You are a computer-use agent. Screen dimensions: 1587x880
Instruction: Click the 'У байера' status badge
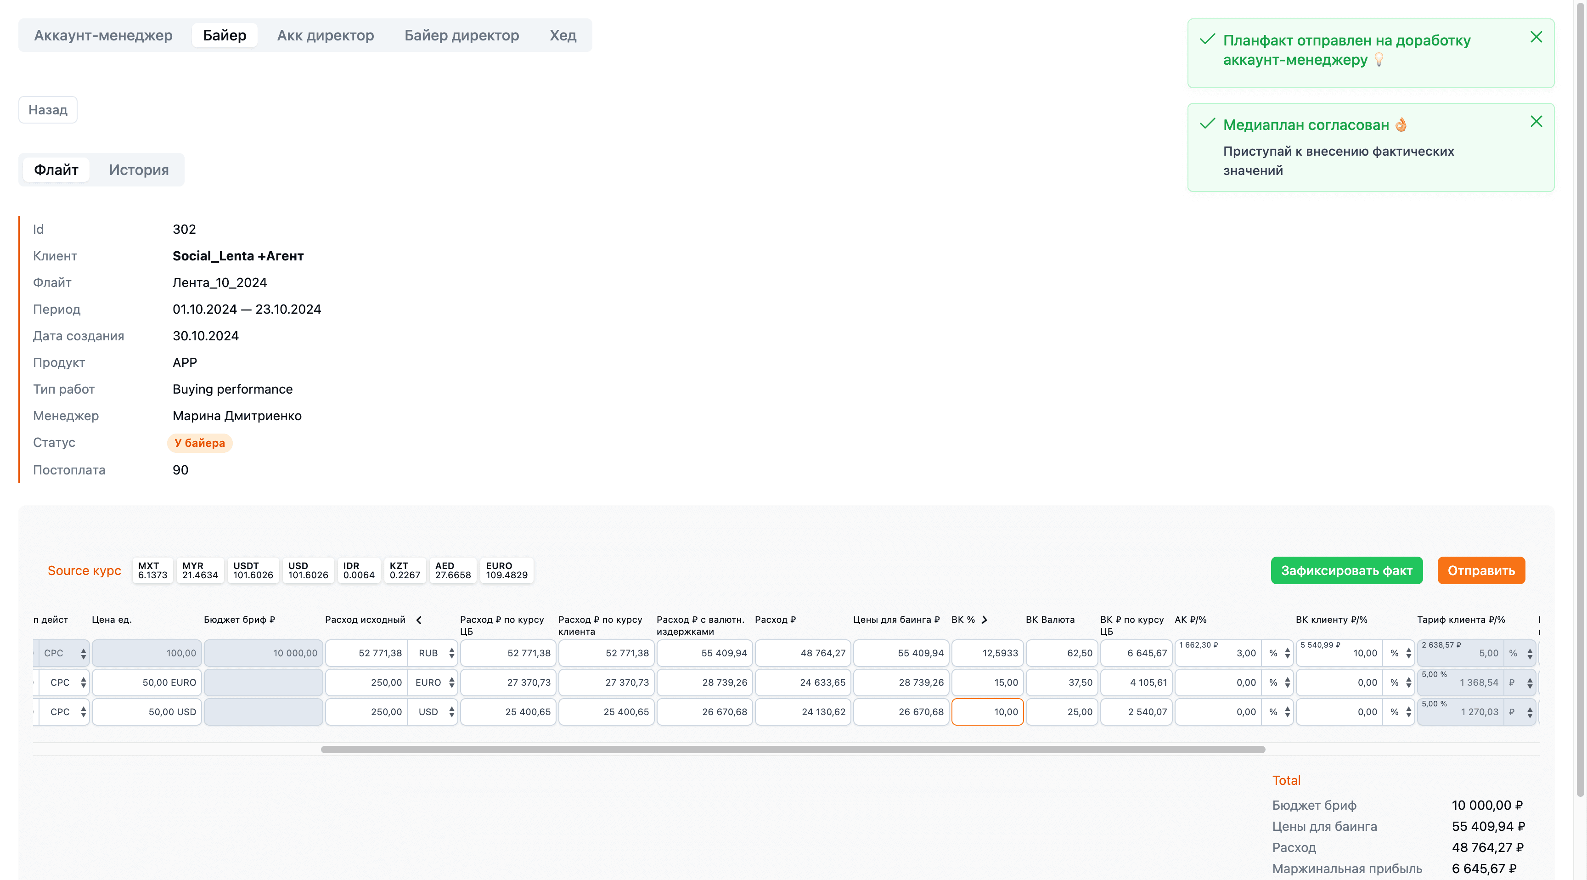[200, 442]
